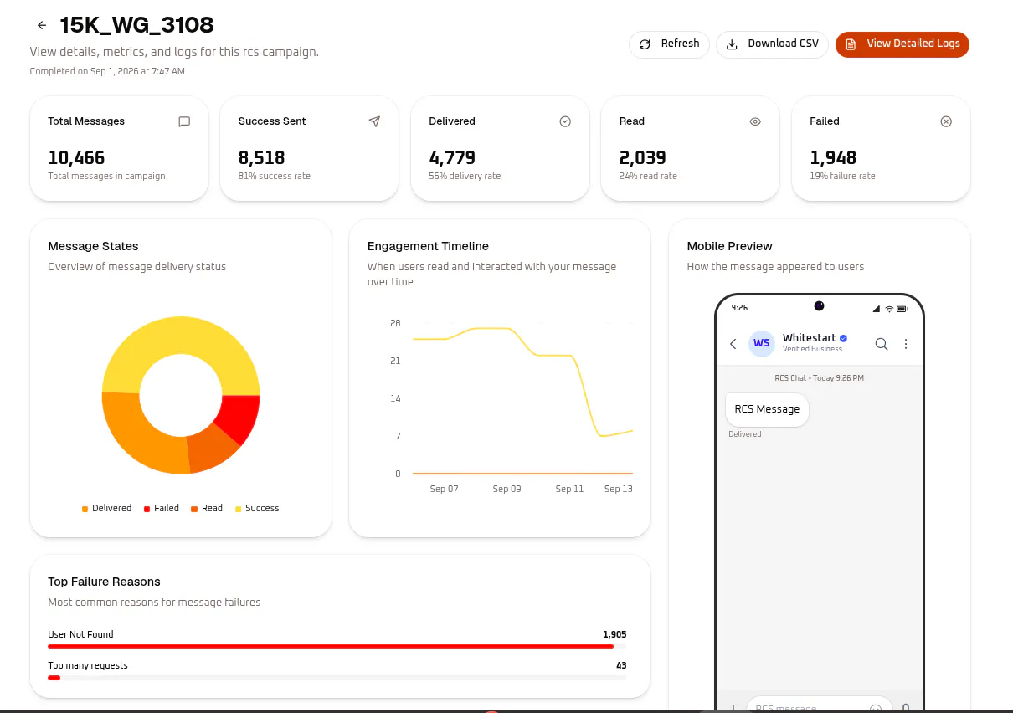Click the back chevron in phone preview header
Screen dimensions: 1013x713
733,344
